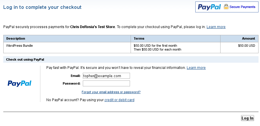This screenshot has width=260, height=126.
Task: Open the Secure Payments link
Action: 242,7
